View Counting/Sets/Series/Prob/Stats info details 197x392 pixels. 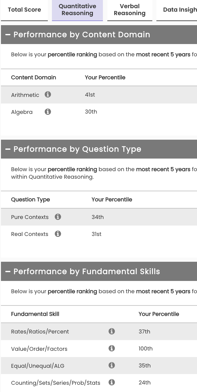click(x=112, y=382)
